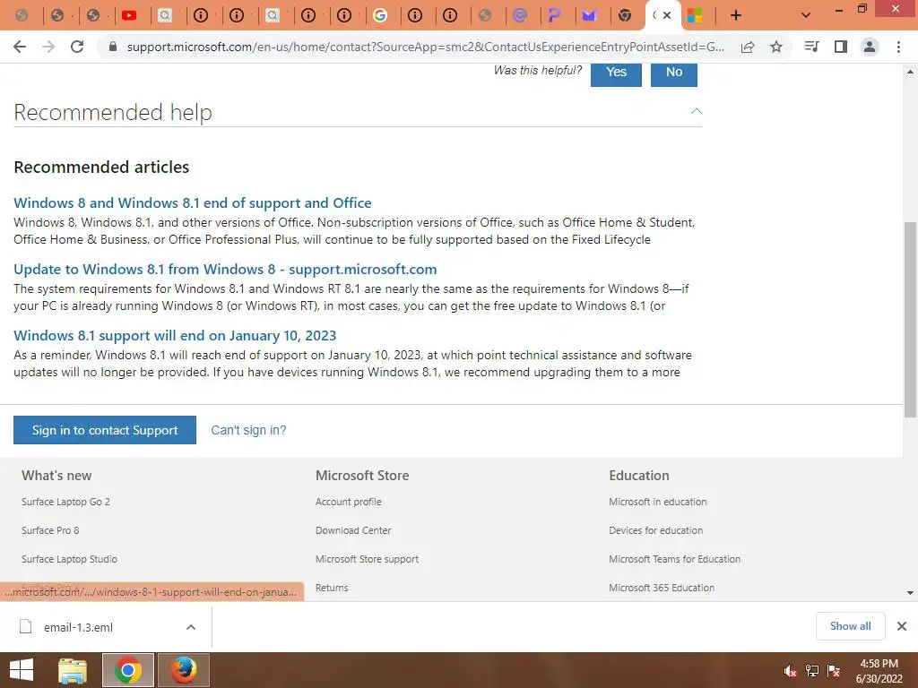918x688 pixels.
Task: Switch to the purple P tab
Action: 554,16
